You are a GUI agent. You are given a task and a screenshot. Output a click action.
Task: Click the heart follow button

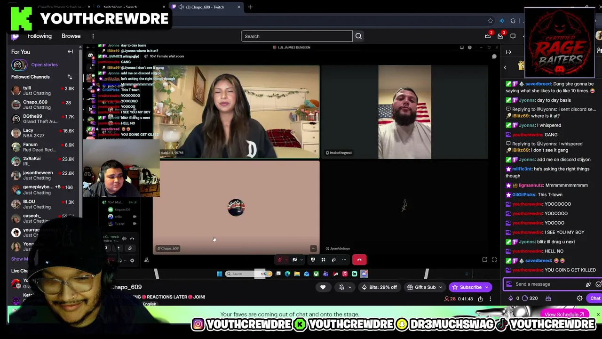(323, 287)
